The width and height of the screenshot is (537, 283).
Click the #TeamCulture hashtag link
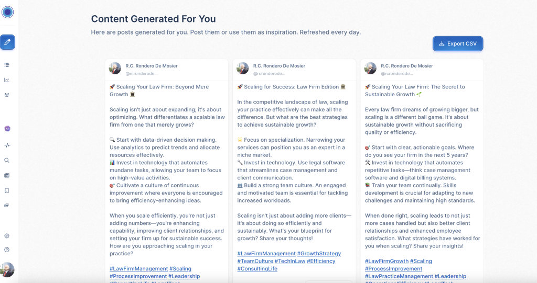point(255,261)
